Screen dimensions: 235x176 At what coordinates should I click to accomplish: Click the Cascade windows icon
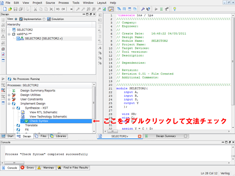click(119, 9)
